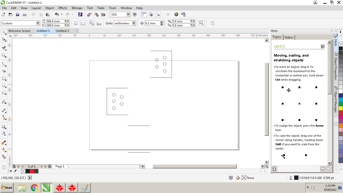
Task: Set page to landscape orientation
Action: click(83, 23)
